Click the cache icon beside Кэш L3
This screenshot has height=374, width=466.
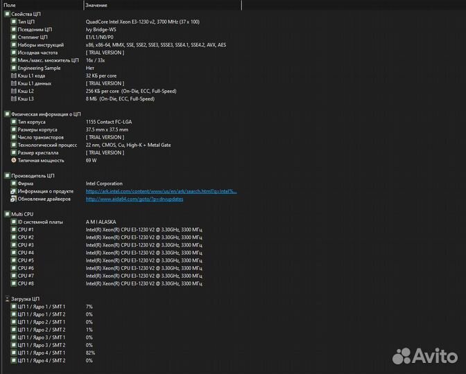point(13,98)
